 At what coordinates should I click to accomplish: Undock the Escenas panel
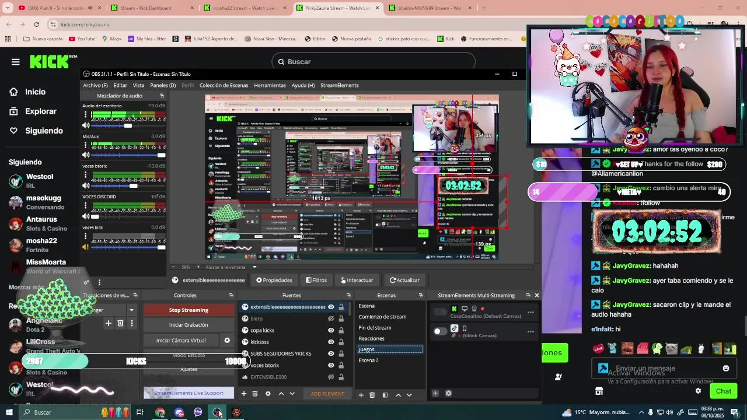[x=422, y=295]
